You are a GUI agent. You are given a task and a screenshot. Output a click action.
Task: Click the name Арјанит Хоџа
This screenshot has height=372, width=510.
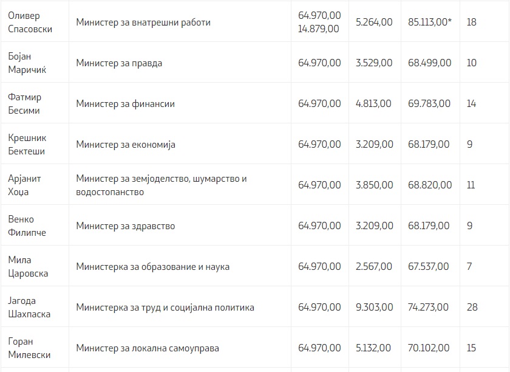coord(24,185)
